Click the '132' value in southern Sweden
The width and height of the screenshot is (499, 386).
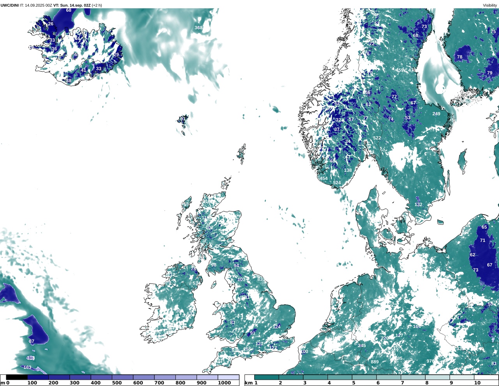click(x=418, y=204)
